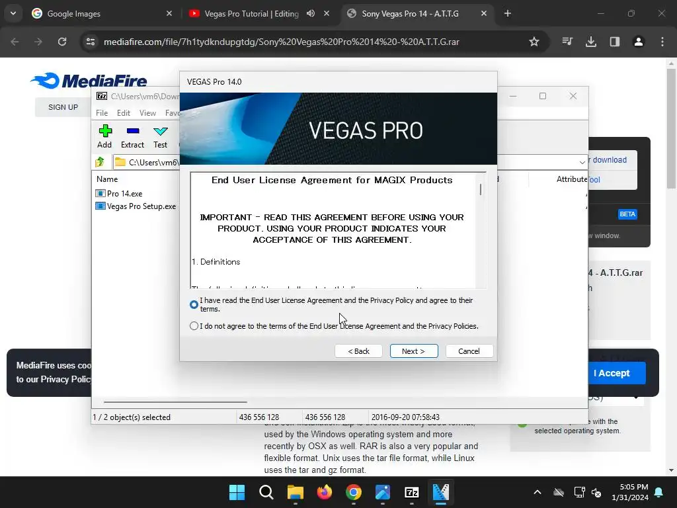Switch to the Google Images tab
The width and height of the screenshot is (677, 508).
[102, 14]
